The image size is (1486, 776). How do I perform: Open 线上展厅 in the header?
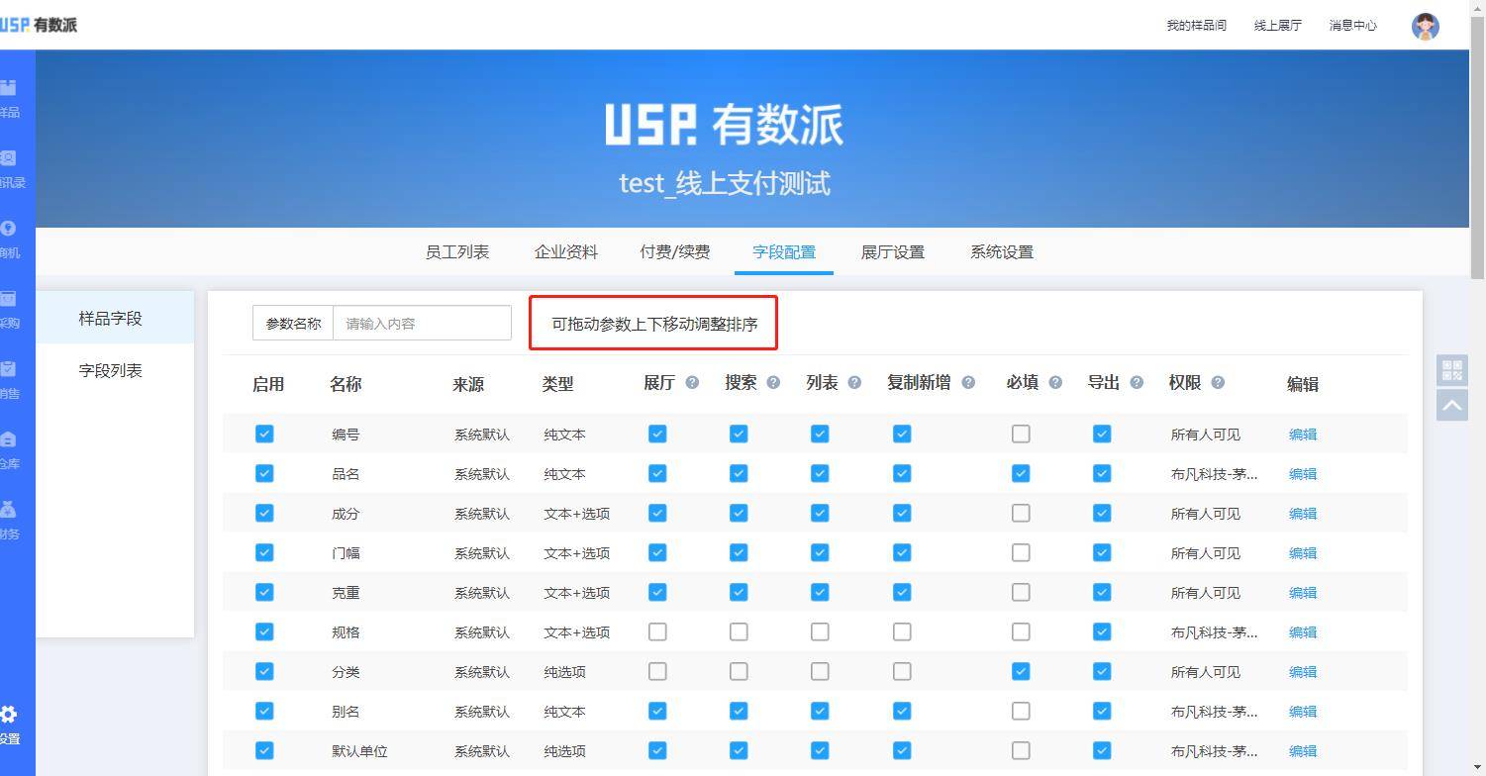pos(1278,26)
